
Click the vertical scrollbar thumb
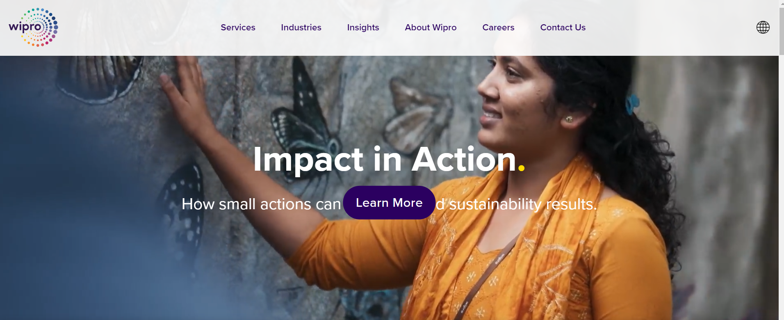781,31
